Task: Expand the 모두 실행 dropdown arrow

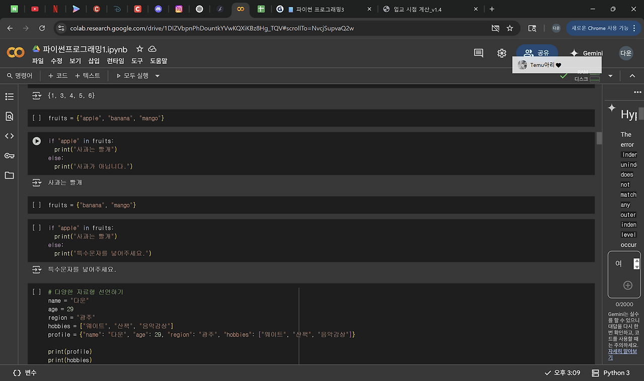Action: point(157,76)
